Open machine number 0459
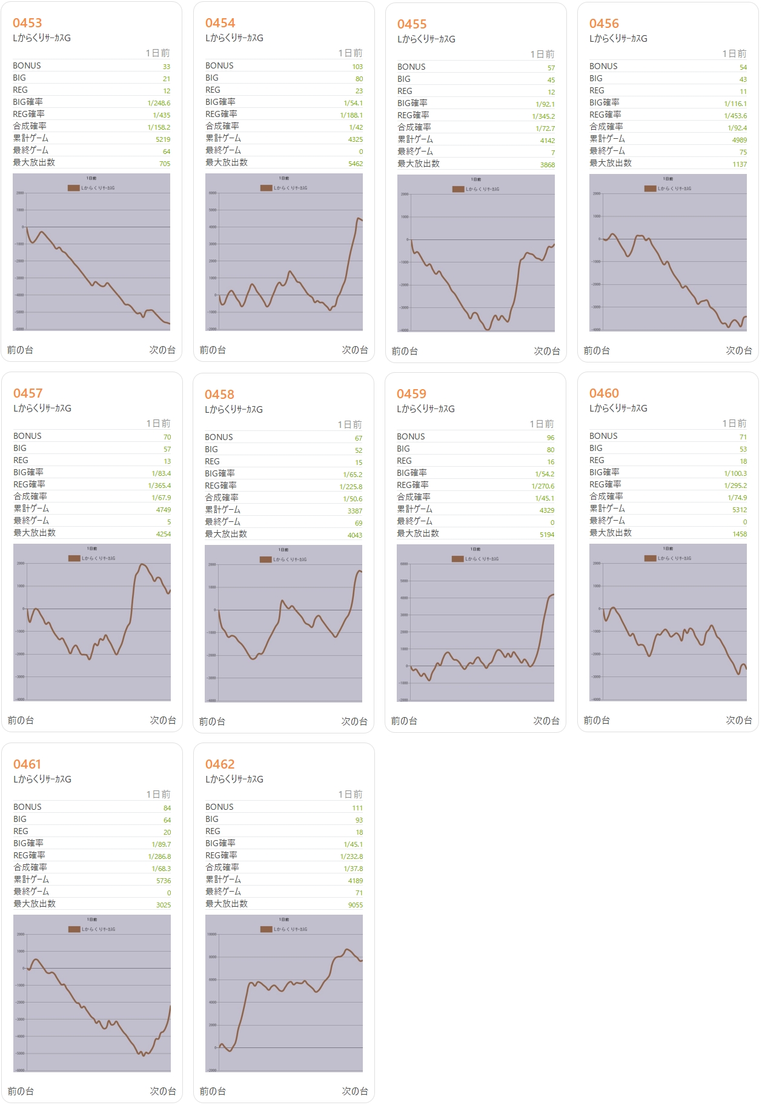This screenshot has width=762, height=1105. 411,394
